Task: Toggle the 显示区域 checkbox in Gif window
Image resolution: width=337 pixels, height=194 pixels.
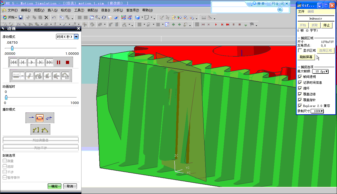Action: pos(300,51)
